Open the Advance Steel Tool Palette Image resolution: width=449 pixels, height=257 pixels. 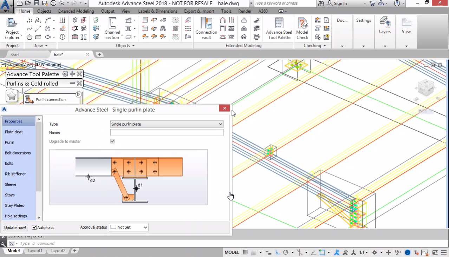(x=279, y=29)
